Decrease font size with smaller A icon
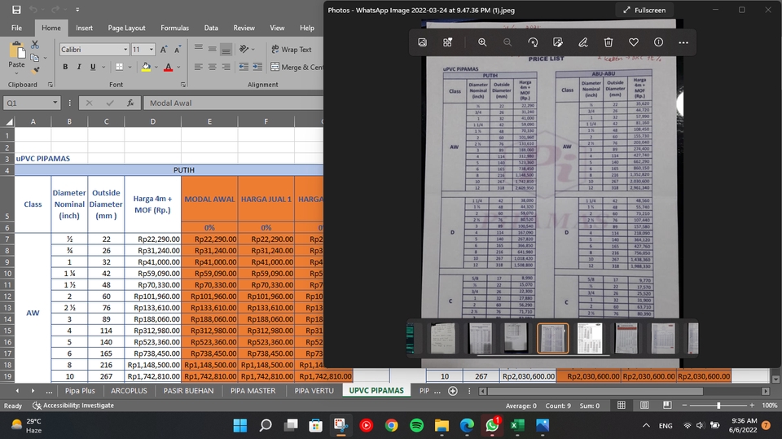 (x=177, y=50)
